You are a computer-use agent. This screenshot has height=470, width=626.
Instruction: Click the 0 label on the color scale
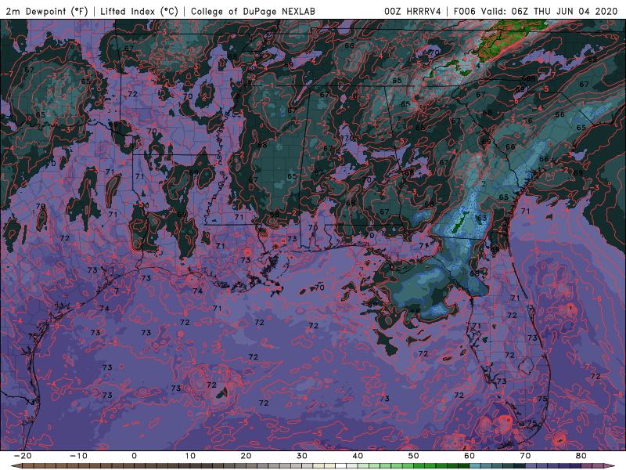point(134,456)
